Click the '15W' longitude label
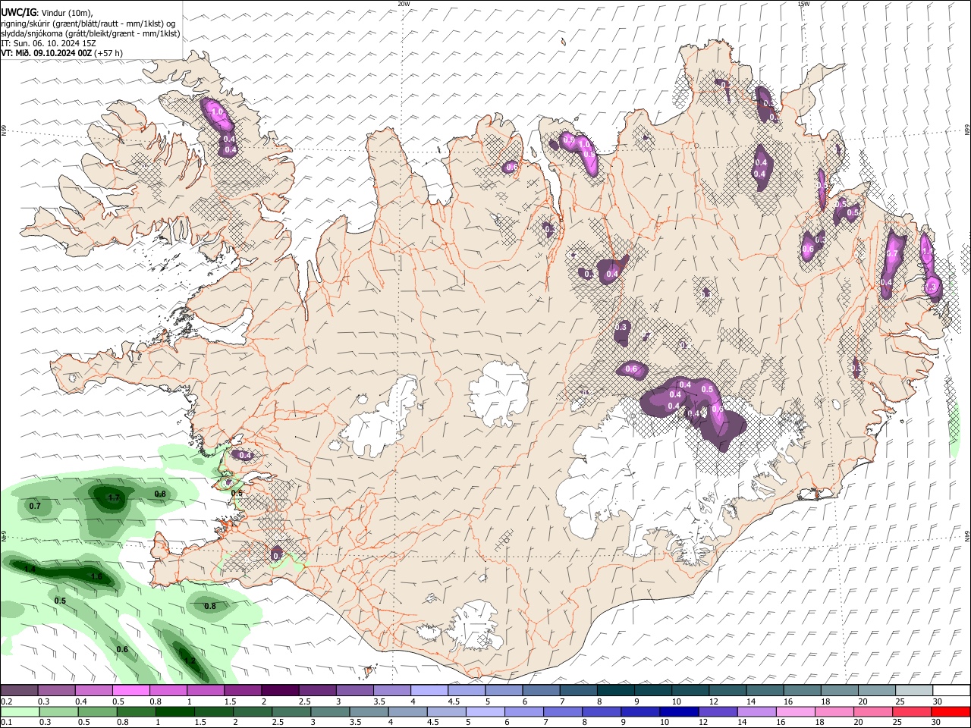This screenshot has width=971, height=728. pos(803,4)
